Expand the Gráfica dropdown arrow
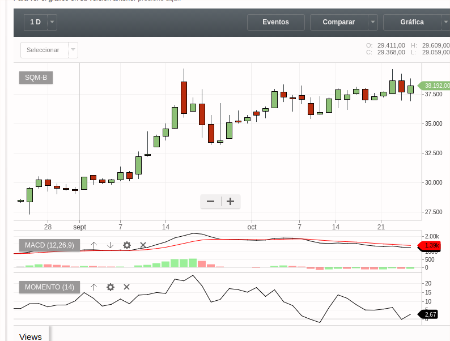Viewport: 450px width, 341px height. [x=445, y=22]
